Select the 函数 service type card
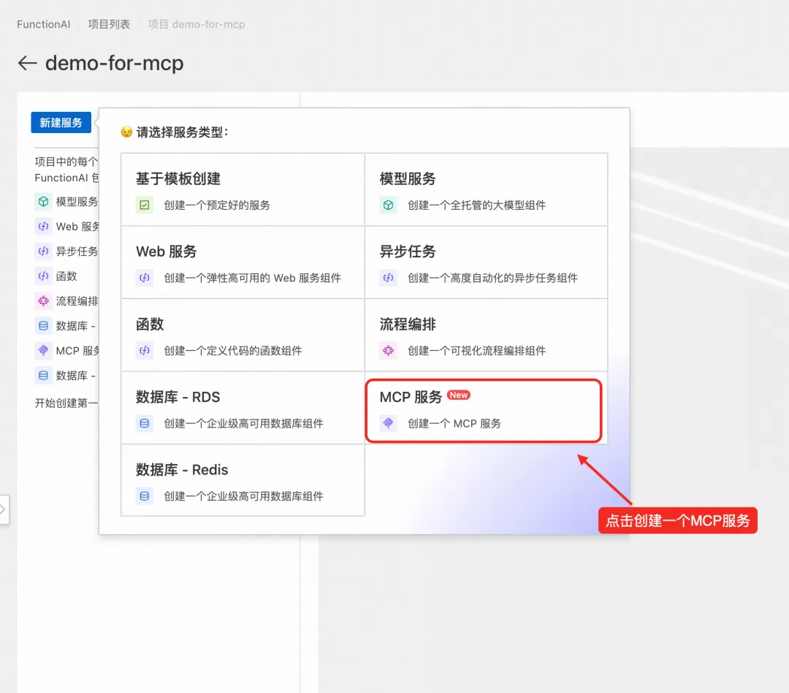The width and height of the screenshot is (789, 693). 243,335
